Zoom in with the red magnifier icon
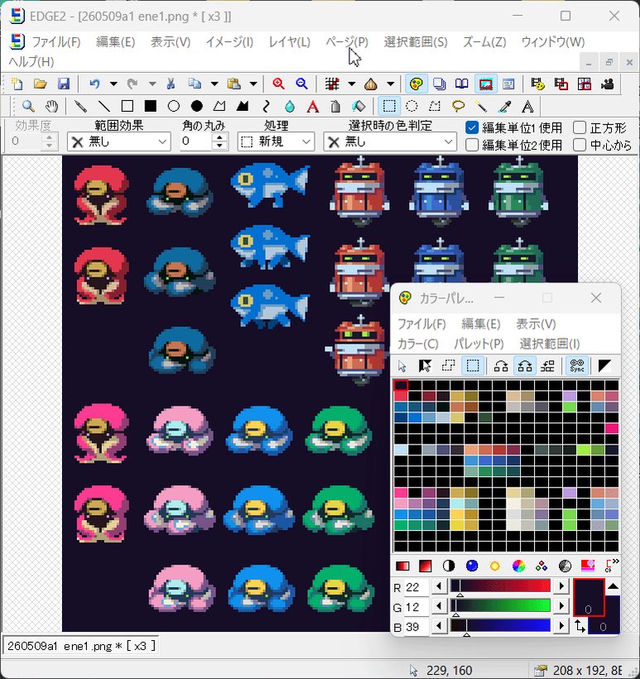The width and height of the screenshot is (640, 679). pos(278,84)
